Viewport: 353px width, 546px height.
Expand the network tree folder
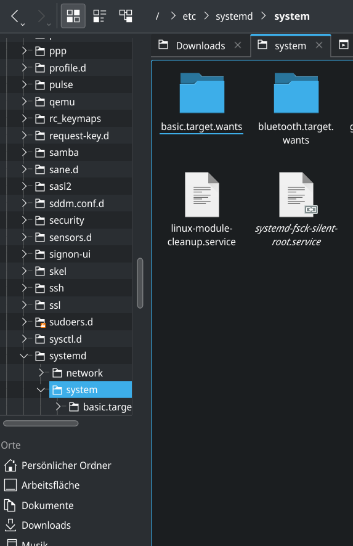point(41,373)
